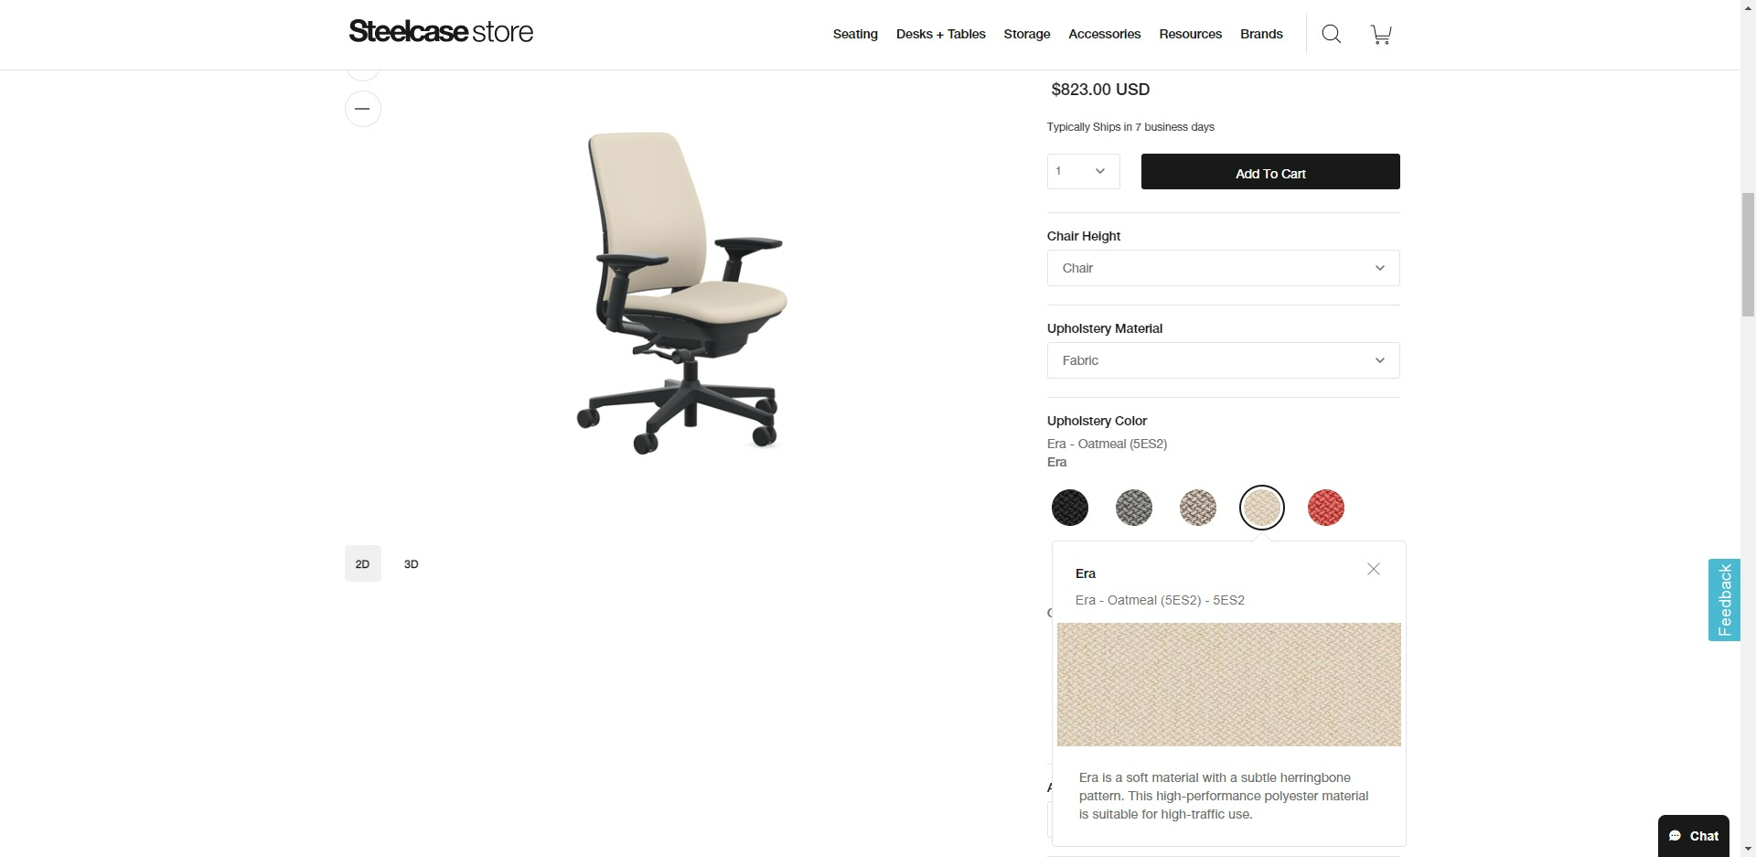Select the black upholstery swatch
The image size is (1756, 857).
(x=1070, y=508)
